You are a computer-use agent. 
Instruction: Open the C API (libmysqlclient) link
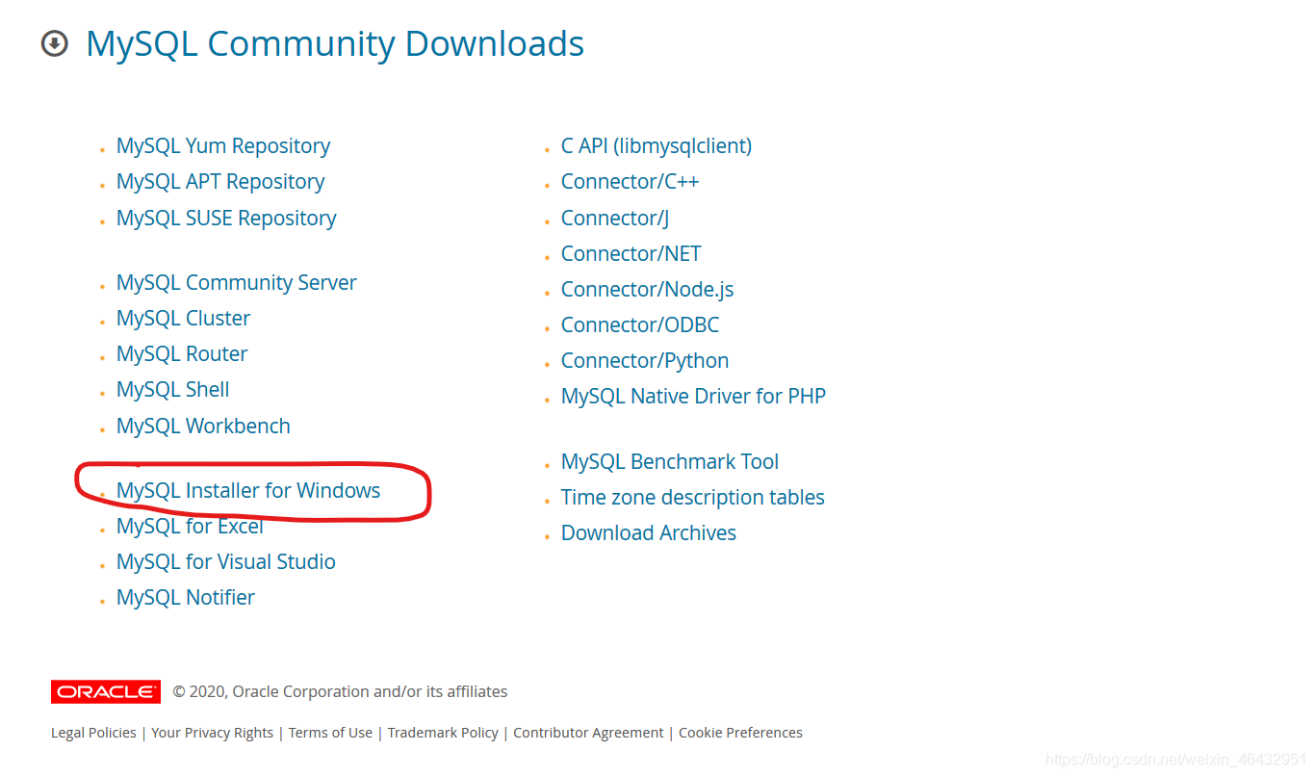[x=657, y=146]
